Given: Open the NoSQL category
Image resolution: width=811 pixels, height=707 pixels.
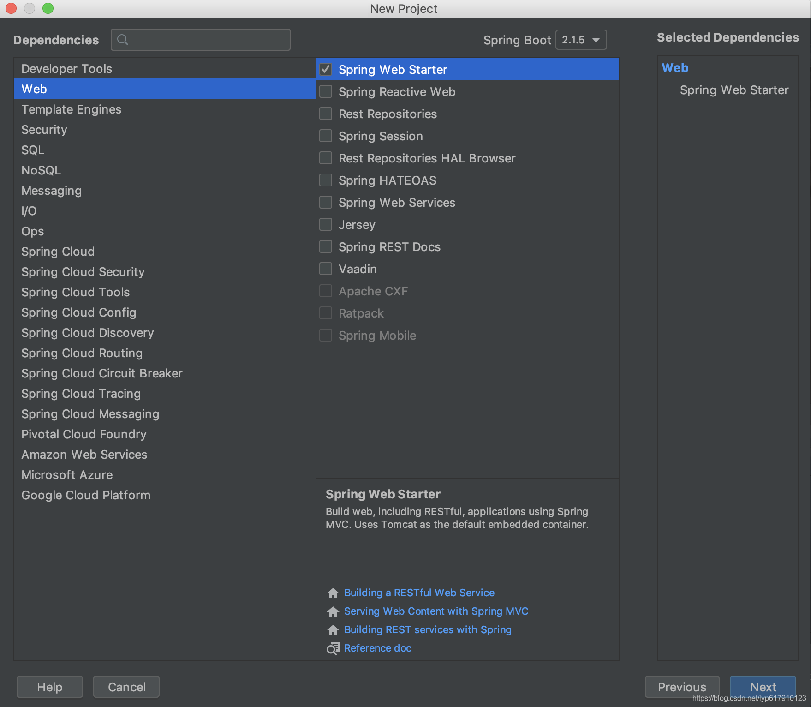Looking at the screenshot, I should (x=164, y=170).
